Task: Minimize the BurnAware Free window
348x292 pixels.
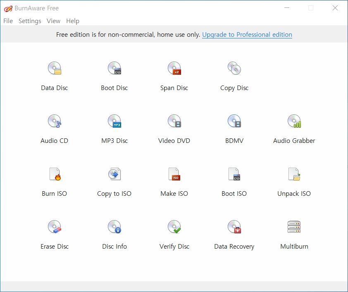Action: pyautogui.click(x=287, y=8)
